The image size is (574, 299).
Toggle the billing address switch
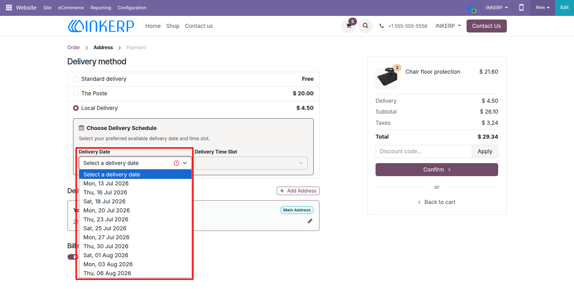tap(73, 257)
